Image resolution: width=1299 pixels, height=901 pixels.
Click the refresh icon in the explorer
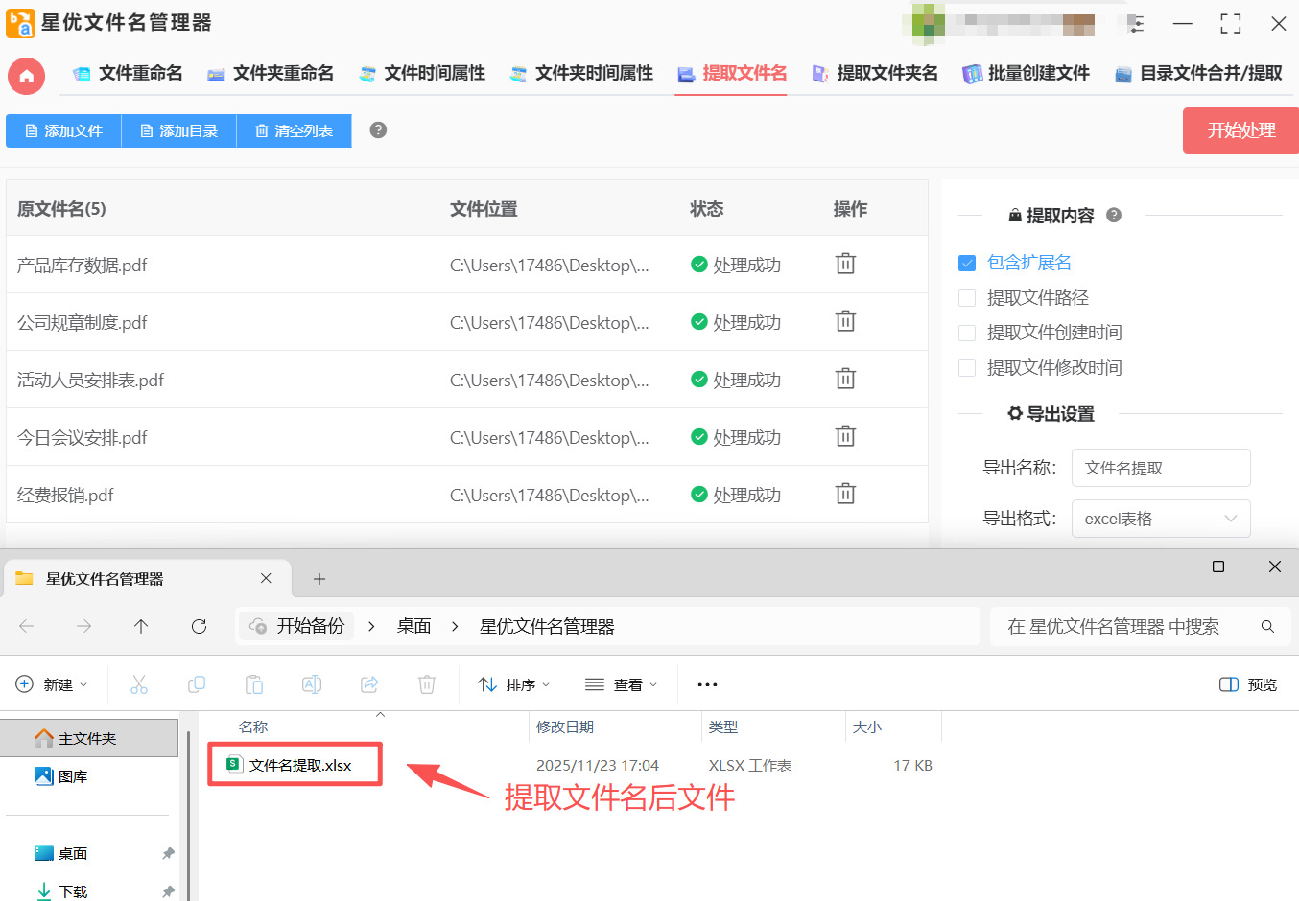[199, 626]
